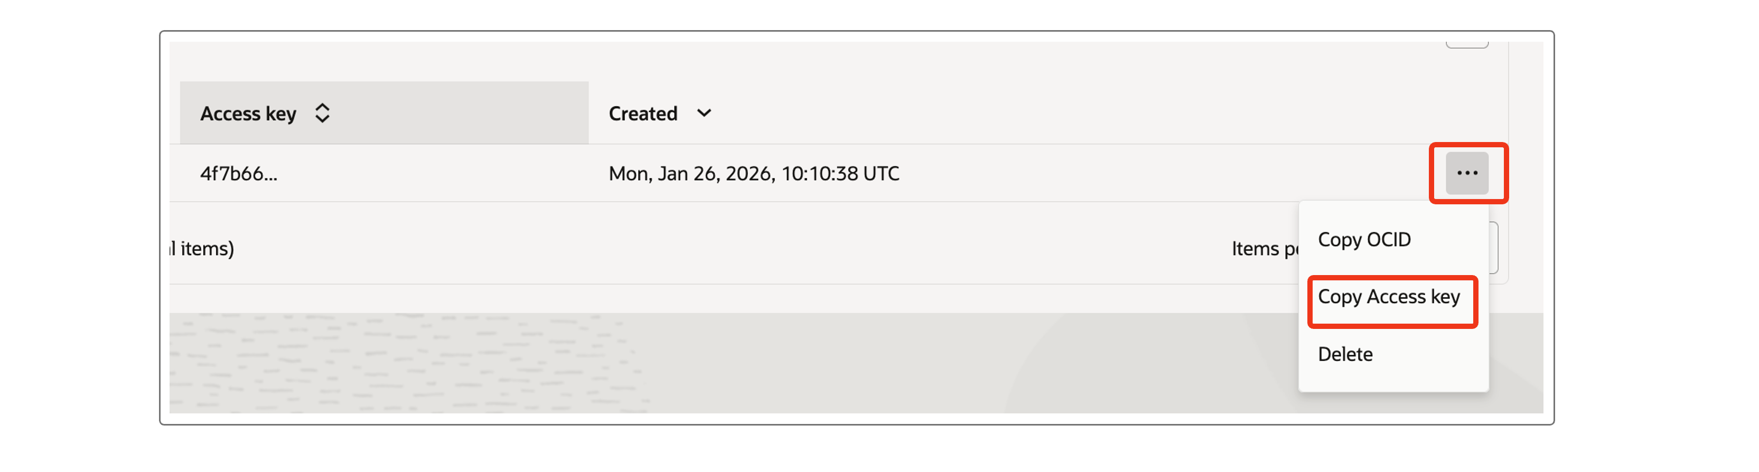
Task: Click the 'Items p' per-page label
Action: [x=1264, y=249]
